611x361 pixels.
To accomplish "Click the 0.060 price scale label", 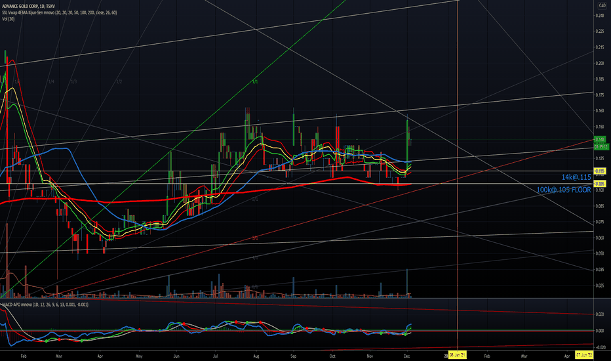I will pos(599,238).
